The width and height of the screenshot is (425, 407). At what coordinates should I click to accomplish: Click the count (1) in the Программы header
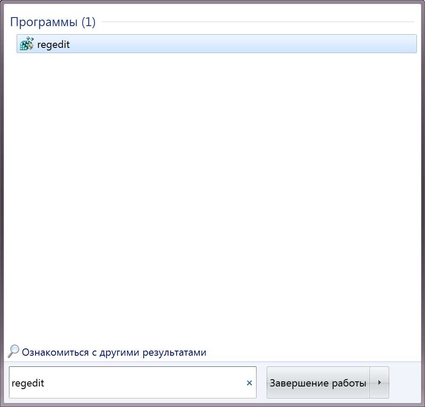tap(89, 22)
